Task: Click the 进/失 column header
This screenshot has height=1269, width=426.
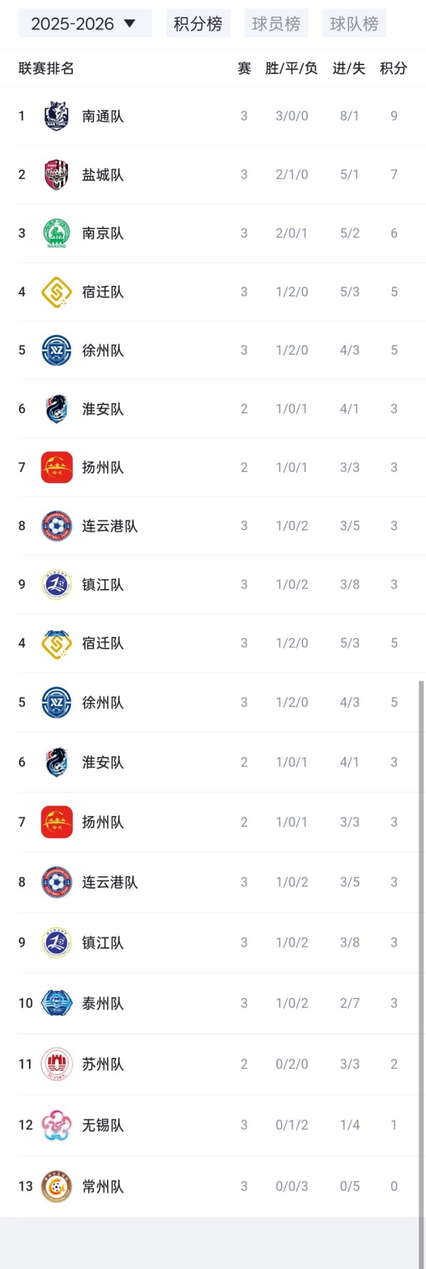Action: click(349, 68)
